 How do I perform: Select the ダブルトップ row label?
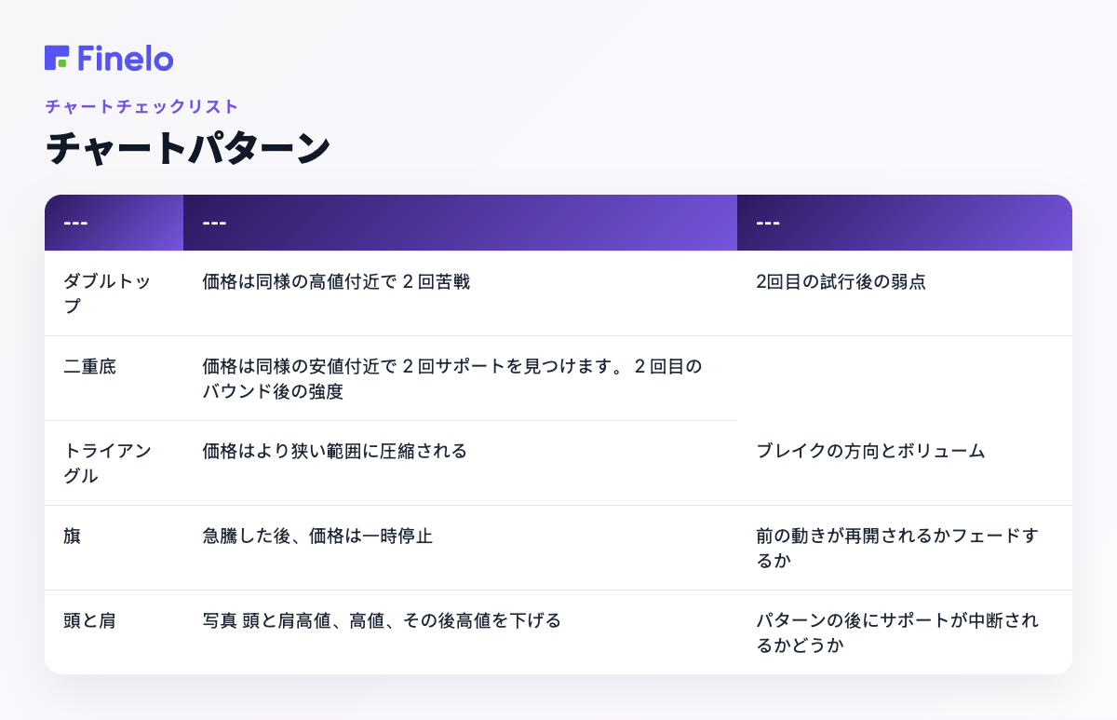coord(114,293)
